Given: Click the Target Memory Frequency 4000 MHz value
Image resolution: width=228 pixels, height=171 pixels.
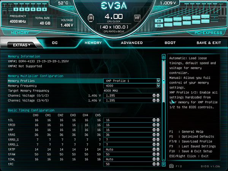Looking at the screenshot, I should [111, 91].
